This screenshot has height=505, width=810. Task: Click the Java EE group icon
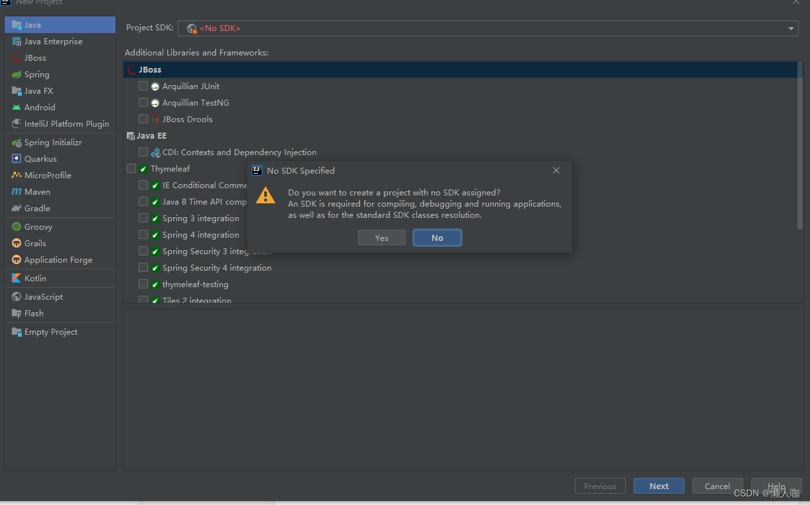[x=130, y=136]
